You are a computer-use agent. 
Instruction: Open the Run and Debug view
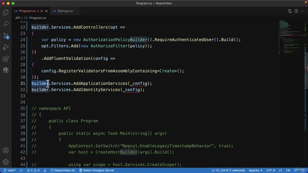[6, 47]
